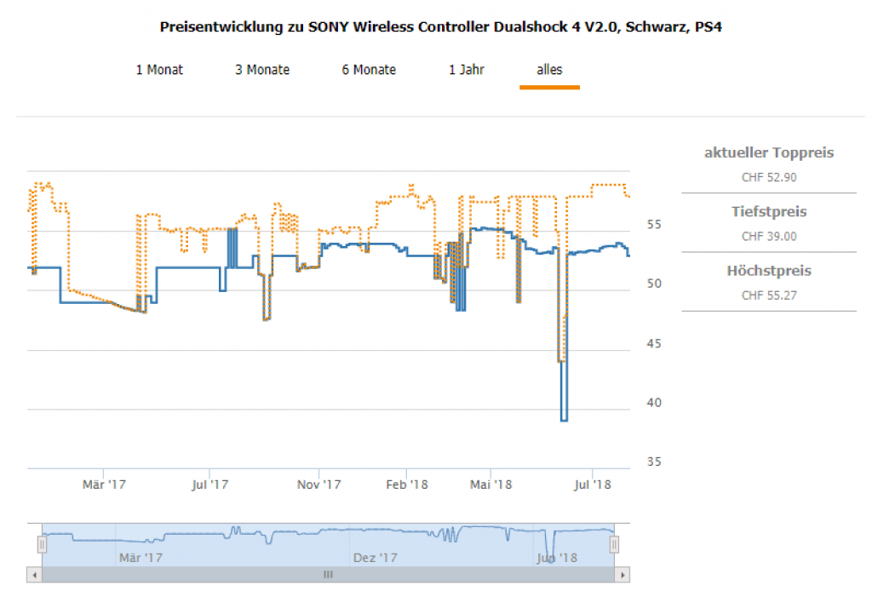This screenshot has height=608, width=872.
Task: Click the blue line's lowest dip near 39
Action: (564, 420)
